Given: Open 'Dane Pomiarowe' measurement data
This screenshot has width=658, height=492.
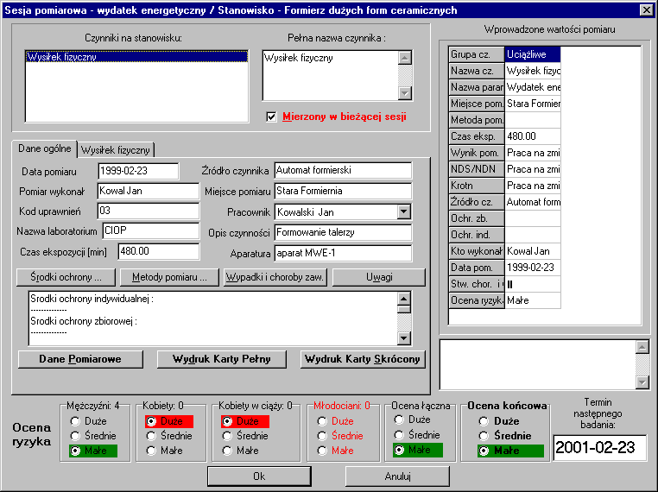Looking at the screenshot, I should click(x=79, y=359).
